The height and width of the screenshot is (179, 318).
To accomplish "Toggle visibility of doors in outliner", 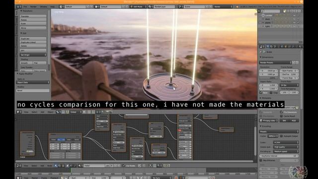I will 294,19.
